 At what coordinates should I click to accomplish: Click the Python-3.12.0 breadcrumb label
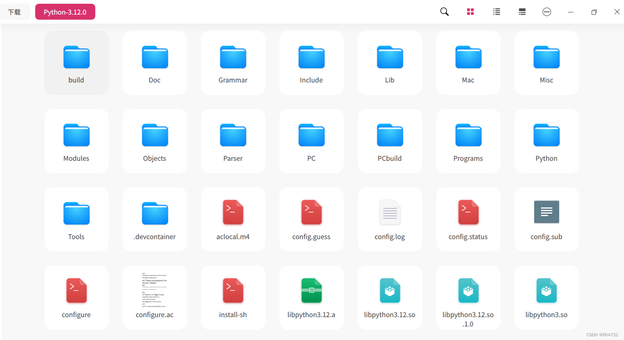coord(65,12)
